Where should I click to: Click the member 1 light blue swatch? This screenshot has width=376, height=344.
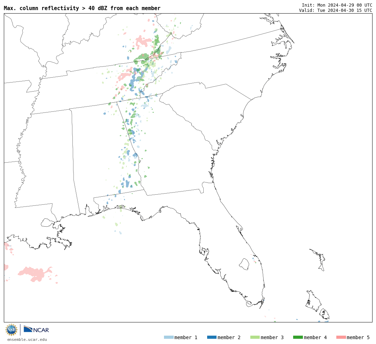[x=169, y=337]
